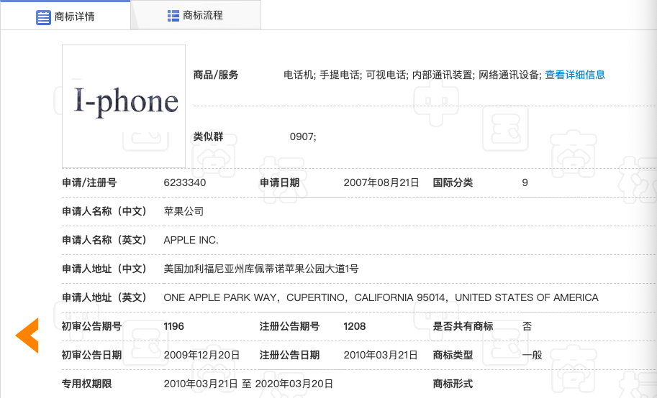The image size is (657, 398).
Task: Switch to the 商标详情 tab
Action: coord(65,16)
